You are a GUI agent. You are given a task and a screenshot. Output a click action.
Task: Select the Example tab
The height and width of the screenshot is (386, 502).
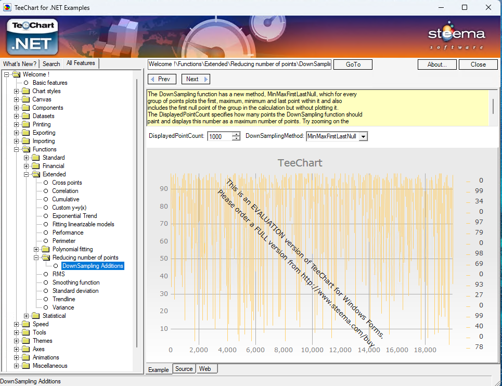[159, 369]
